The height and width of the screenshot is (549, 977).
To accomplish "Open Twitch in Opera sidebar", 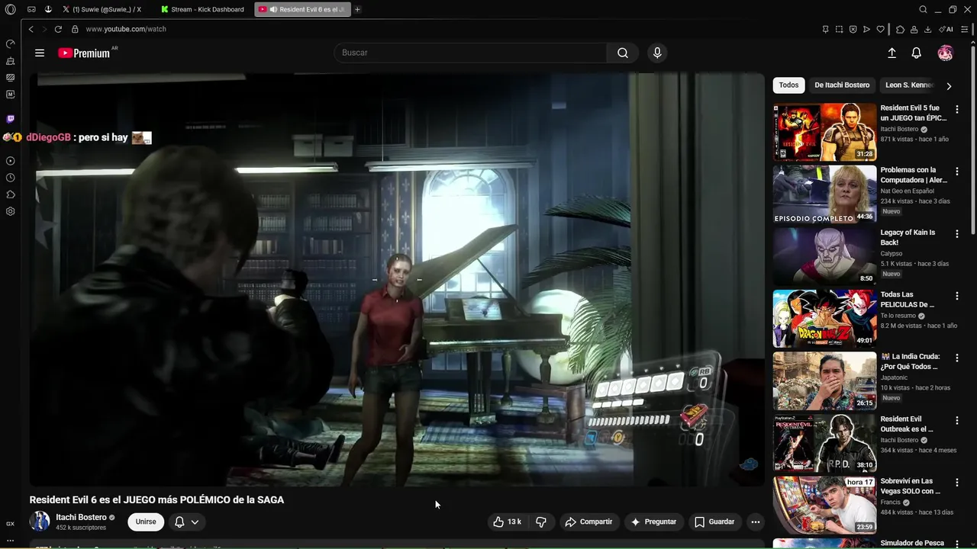I will tap(10, 119).
